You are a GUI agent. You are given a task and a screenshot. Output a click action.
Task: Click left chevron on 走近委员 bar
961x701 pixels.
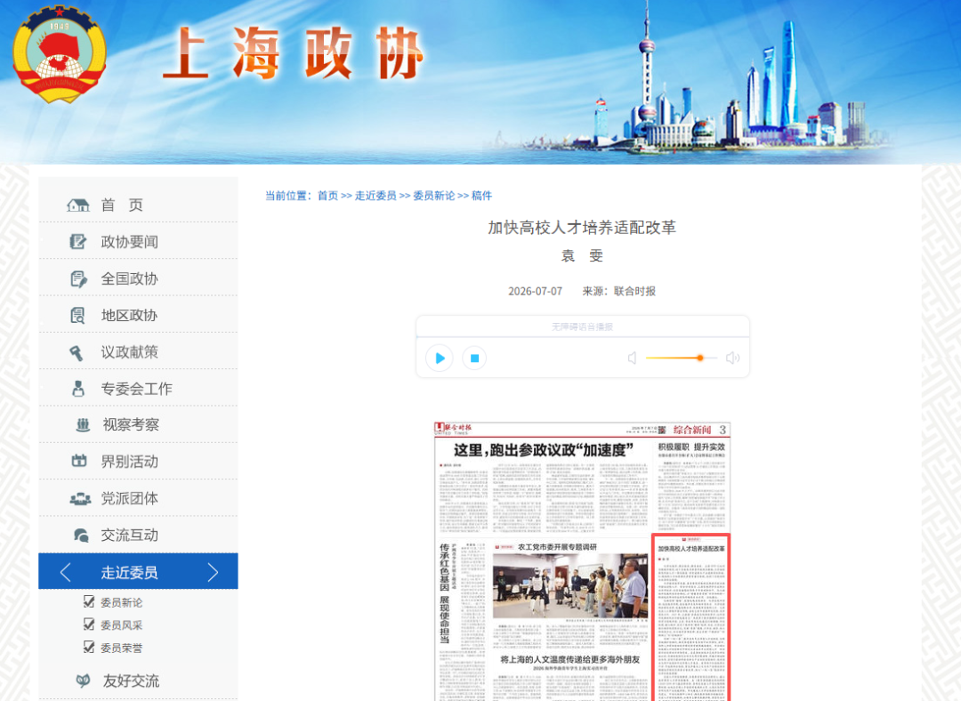coord(66,572)
